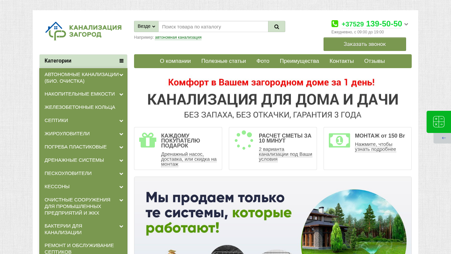Click Канализация для дома и дачи headline

coord(273,100)
